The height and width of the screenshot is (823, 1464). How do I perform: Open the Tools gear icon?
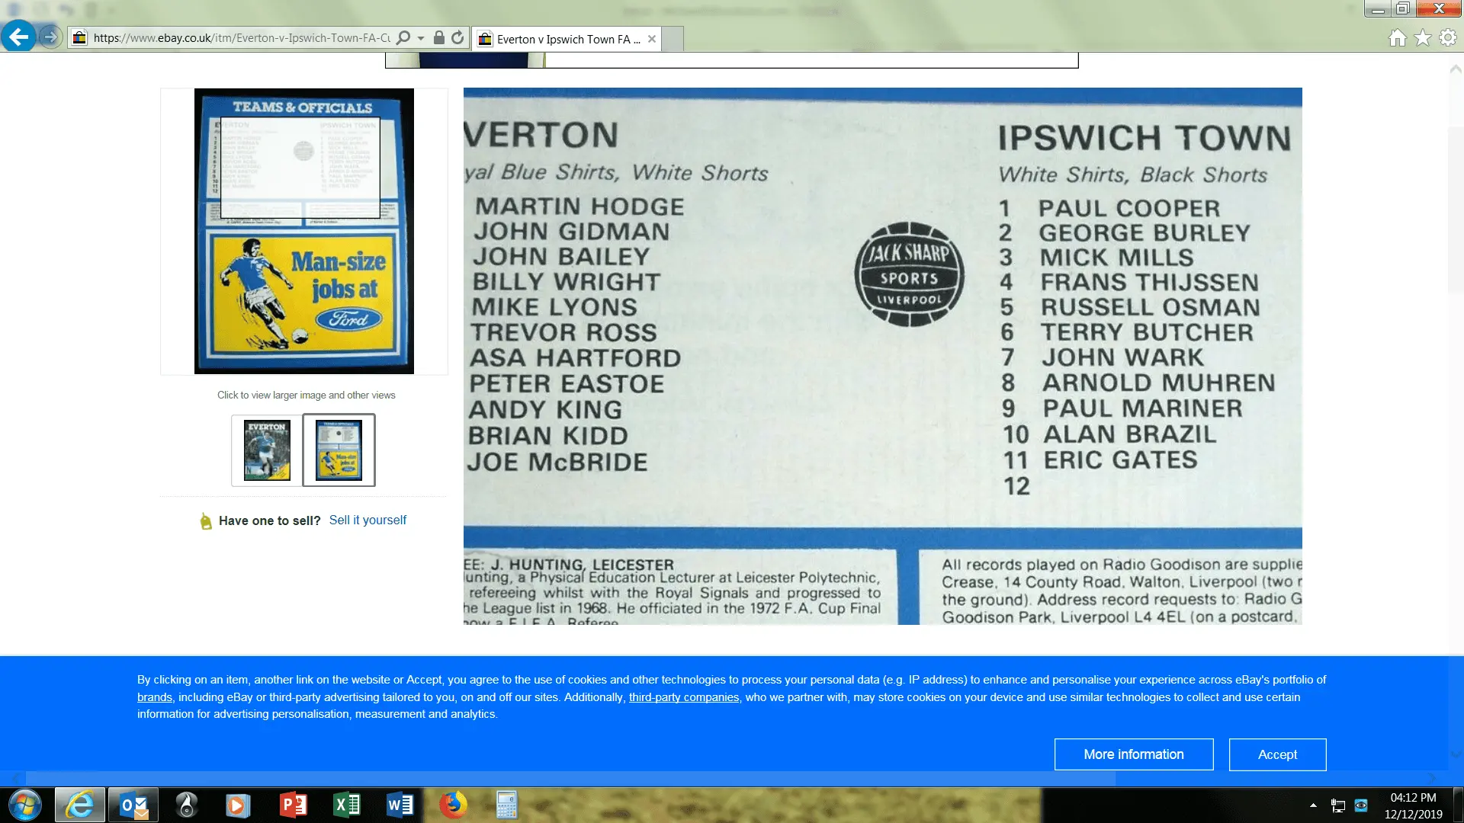pyautogui.click(x=1447, y=38)
